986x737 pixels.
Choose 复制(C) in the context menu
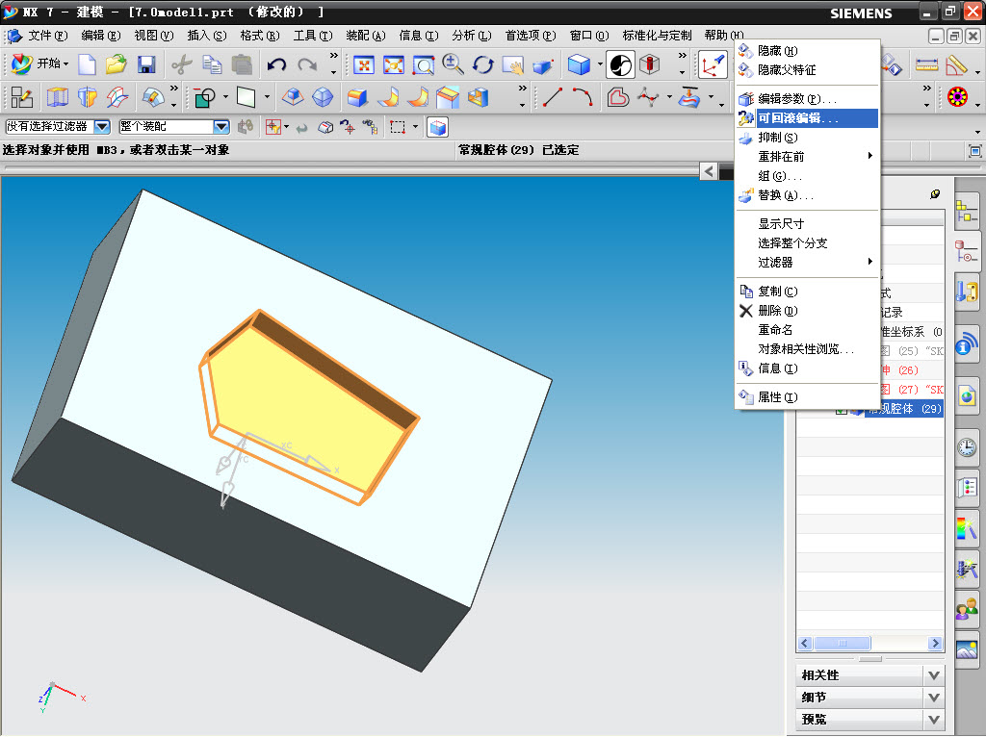(807, 292)
